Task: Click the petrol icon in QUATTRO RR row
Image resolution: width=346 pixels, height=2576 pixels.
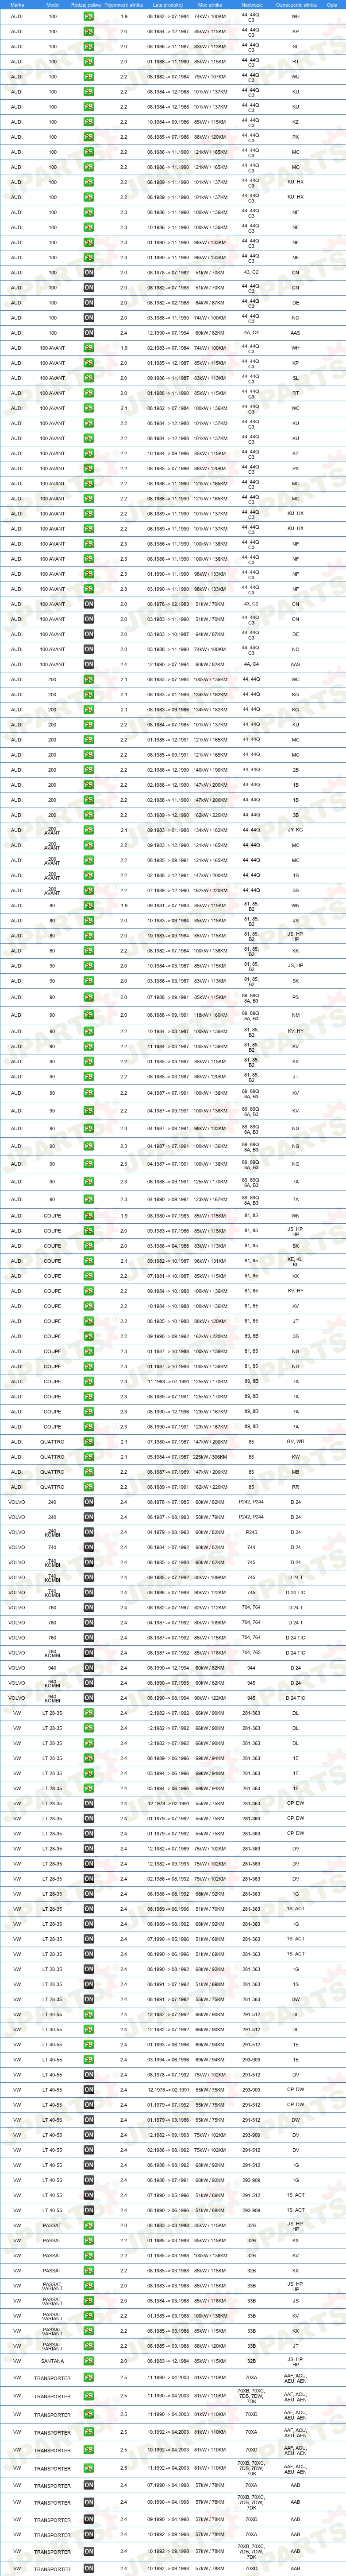Action: click(x=89, y=1487)
